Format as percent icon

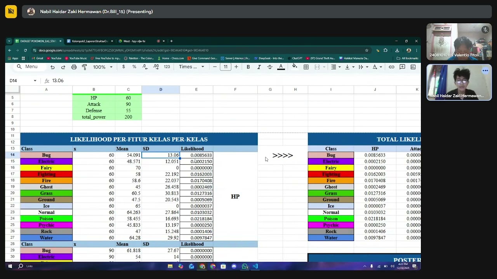tap(134, 67)
